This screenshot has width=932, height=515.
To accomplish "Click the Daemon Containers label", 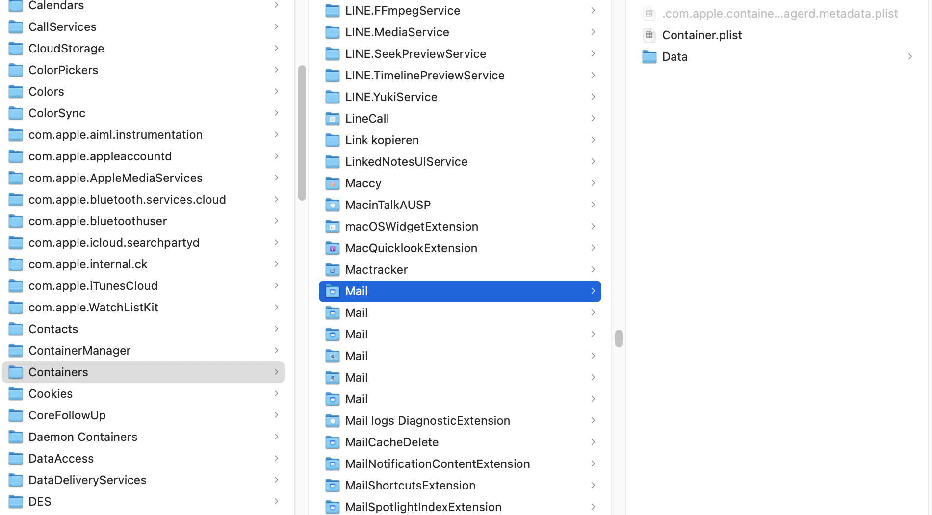I will [x=83, y=437].
